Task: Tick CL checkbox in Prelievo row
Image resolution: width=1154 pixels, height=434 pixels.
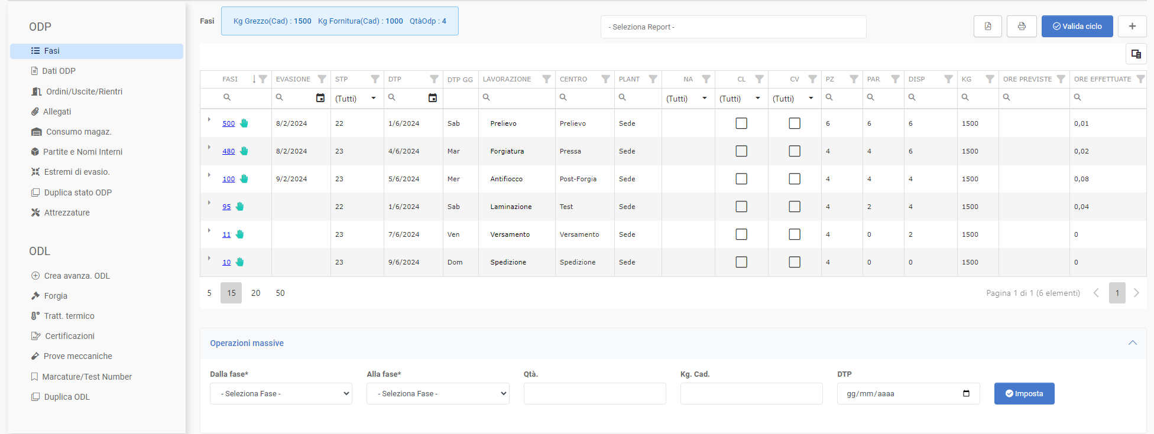Action: click(741, 123)
